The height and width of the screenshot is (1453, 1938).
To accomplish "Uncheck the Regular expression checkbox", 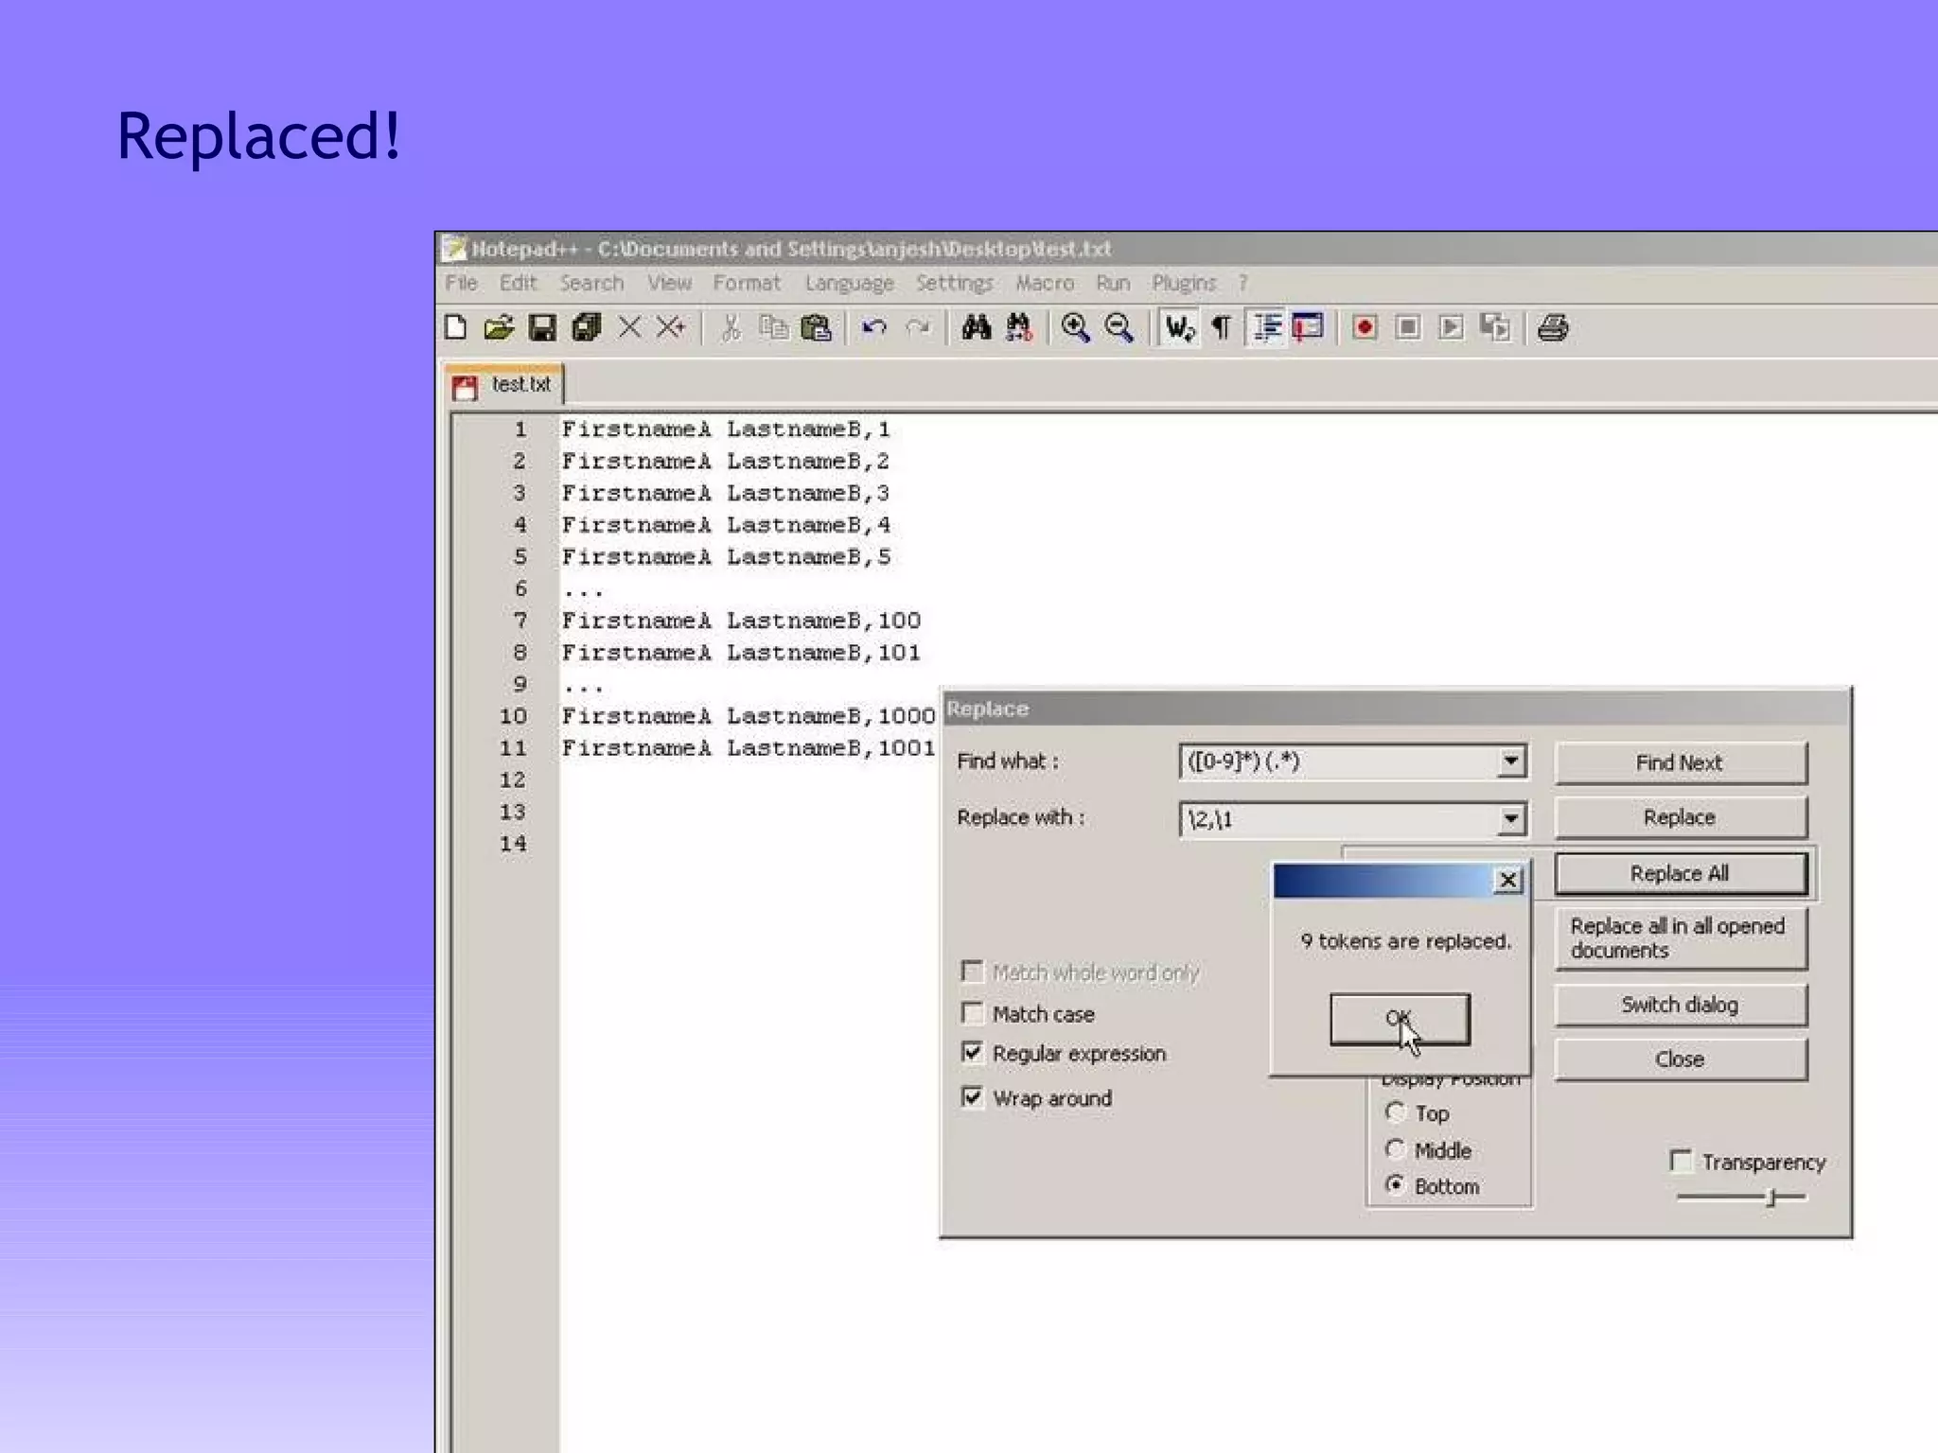I will click(x=972, y=1053).
